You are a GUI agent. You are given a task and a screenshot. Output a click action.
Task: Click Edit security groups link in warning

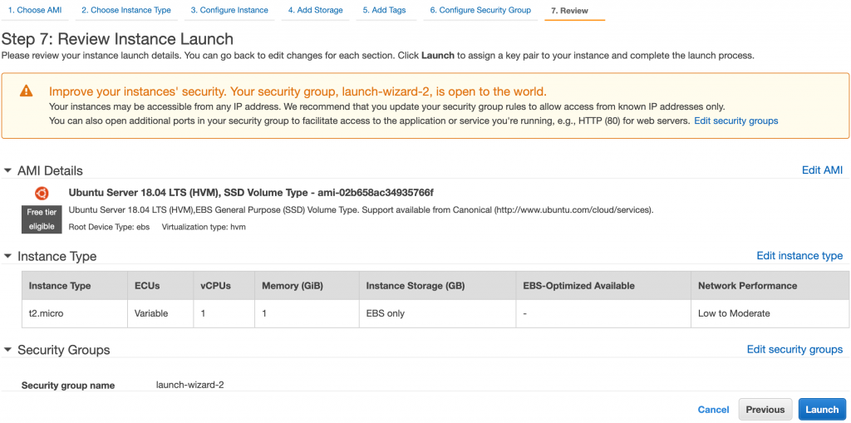(x=736, y=121)
